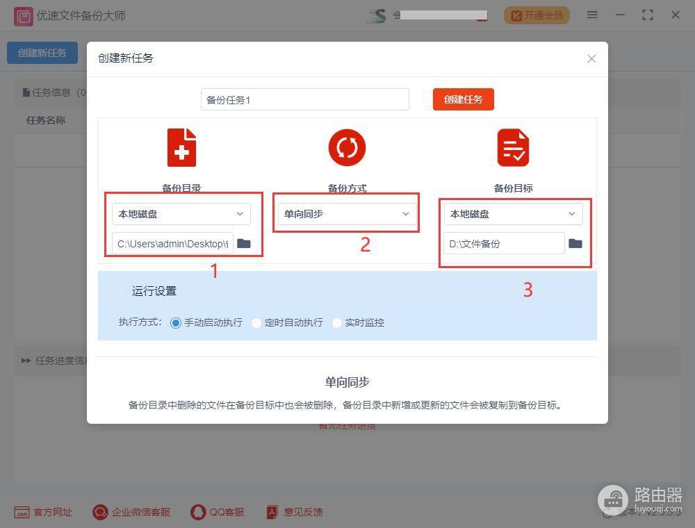The width and height of the screenshot is (695, 528).
Task: Click the task name field 备份任务1
Action: pos(304,99)
